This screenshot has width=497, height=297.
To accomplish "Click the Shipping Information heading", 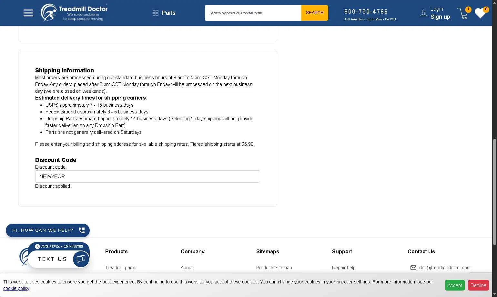I will pyautogui.click(x=65, y=70).
